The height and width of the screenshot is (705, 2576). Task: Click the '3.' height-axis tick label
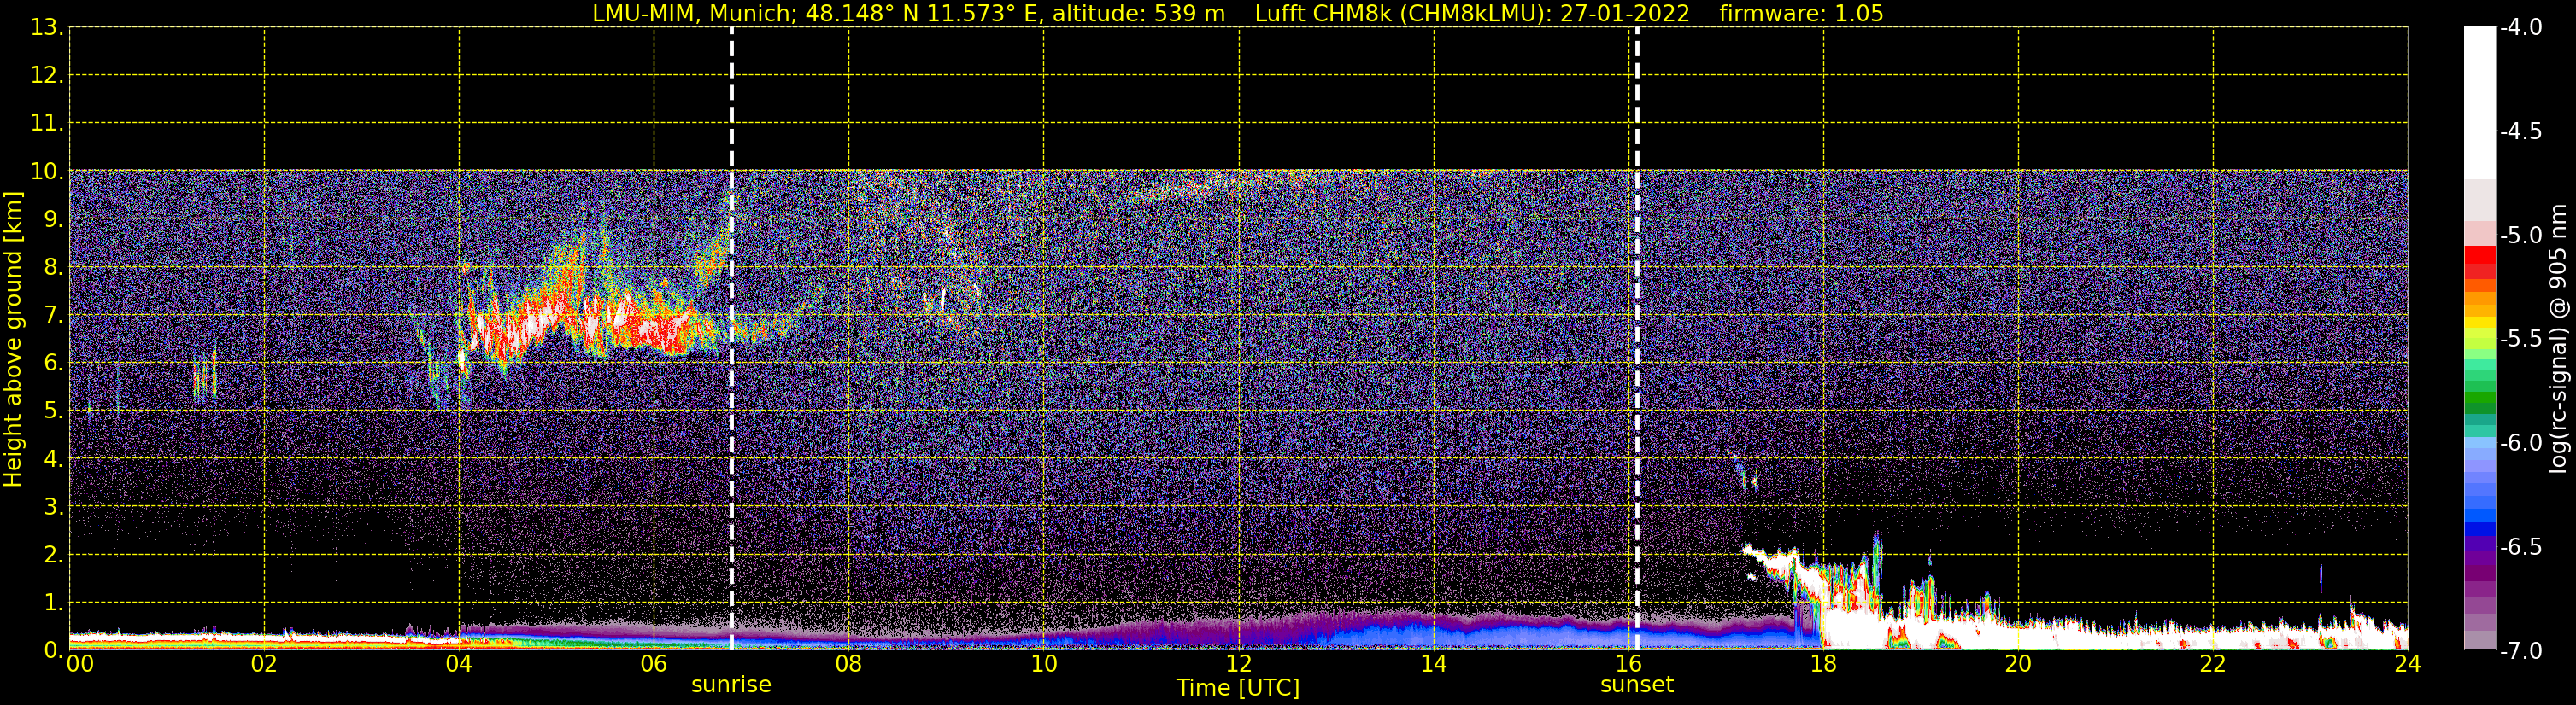click(x=53, y=507)
